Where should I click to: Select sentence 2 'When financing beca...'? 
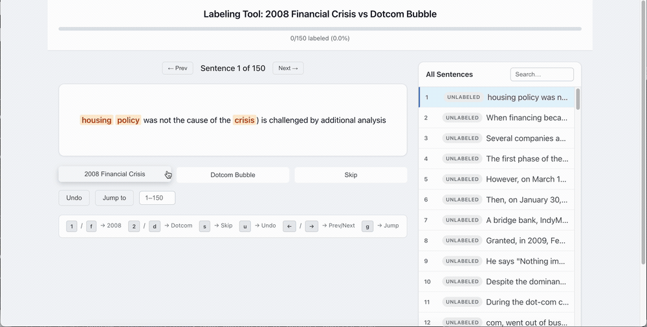click(496, 118)
